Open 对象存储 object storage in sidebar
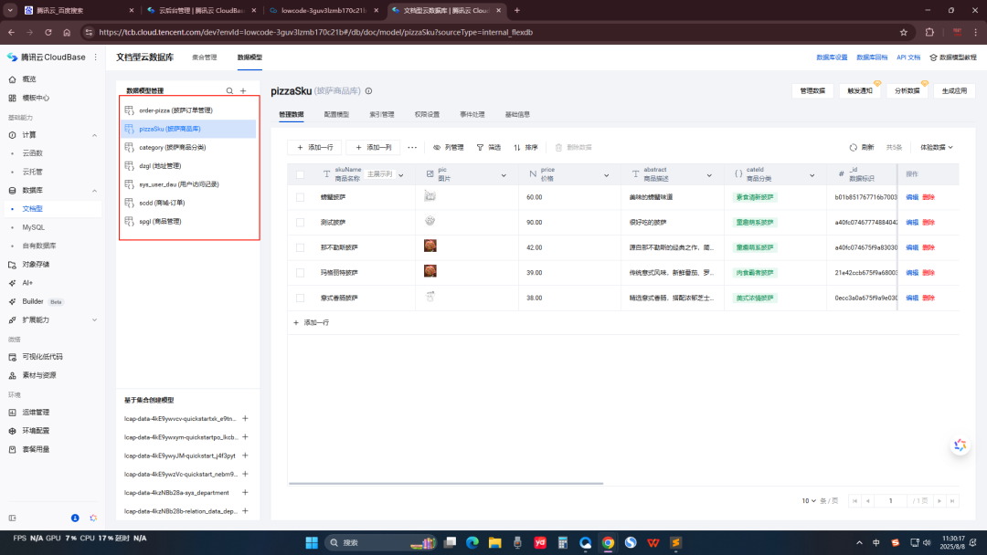Viewport: 987px width, 555px height. point(36,265)
